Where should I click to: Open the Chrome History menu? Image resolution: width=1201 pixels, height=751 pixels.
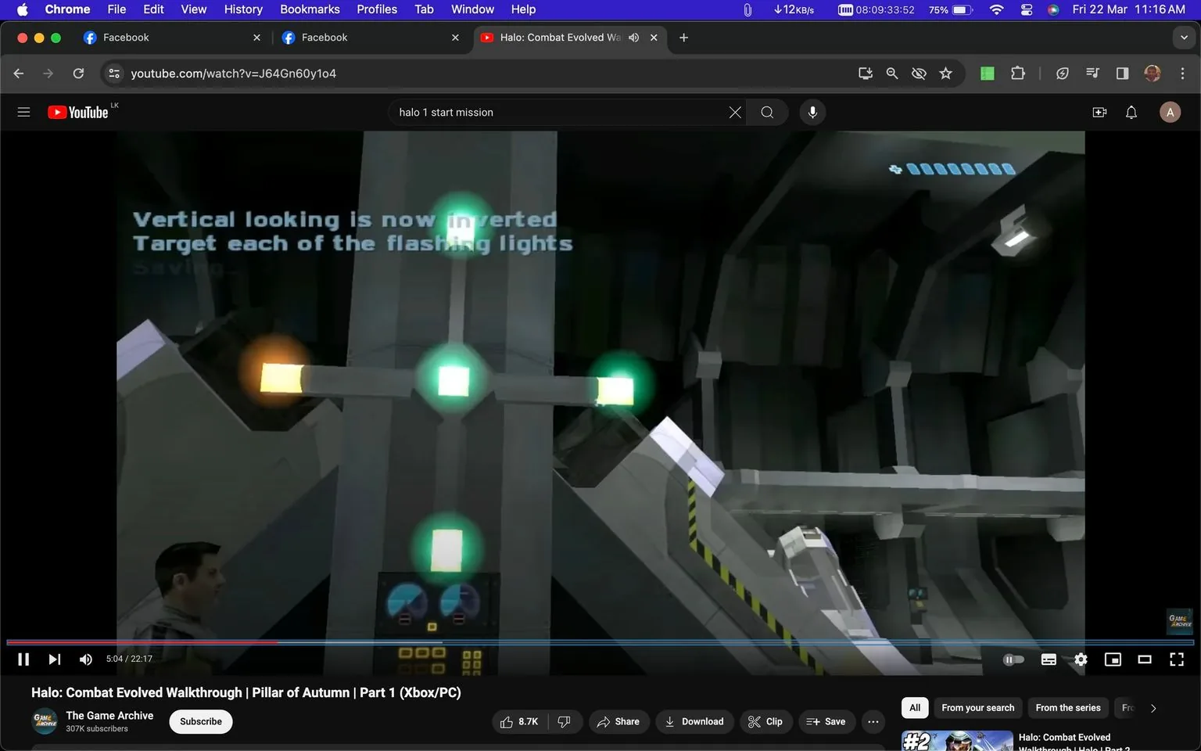[x=242, y=9]
